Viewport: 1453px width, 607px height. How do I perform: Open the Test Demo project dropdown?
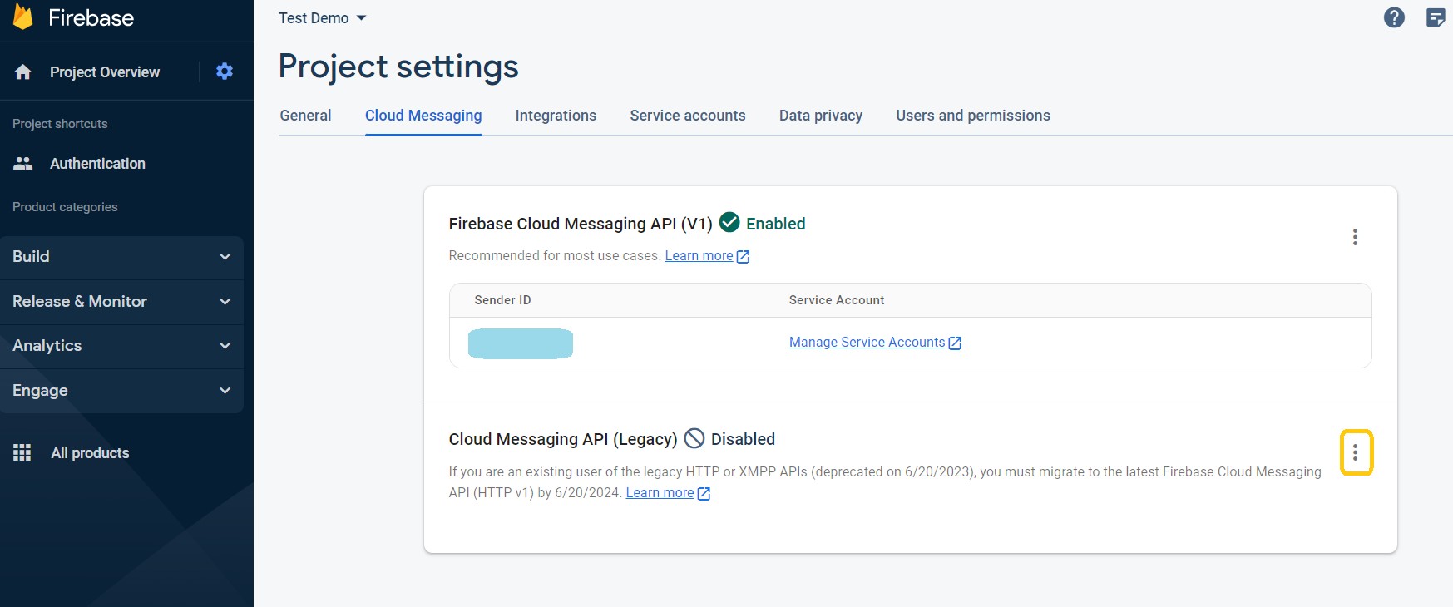pos(323,18)
